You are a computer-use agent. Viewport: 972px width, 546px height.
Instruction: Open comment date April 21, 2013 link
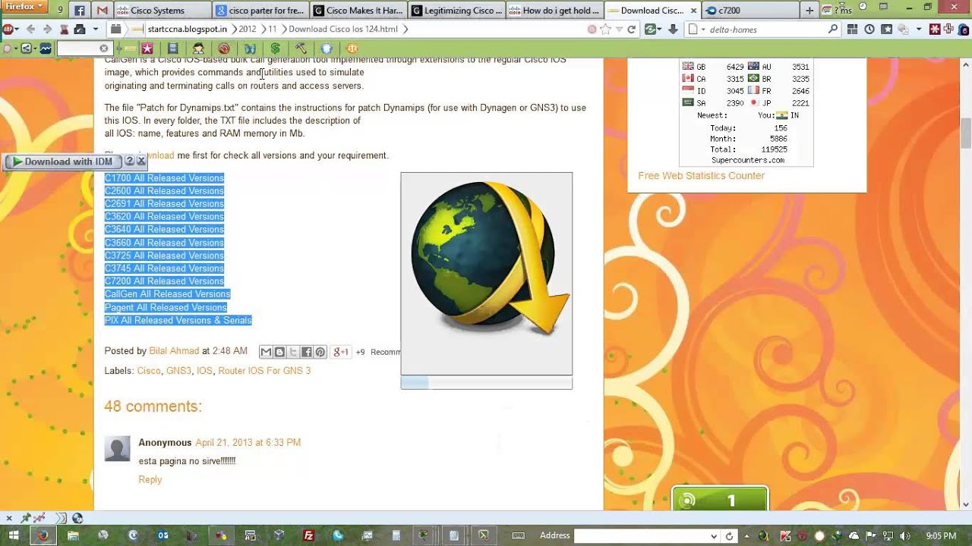(x=248, y=442)
